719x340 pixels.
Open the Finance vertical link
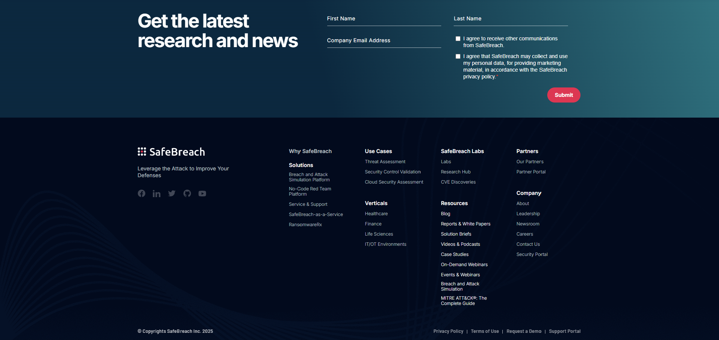(x=373, y=224)
